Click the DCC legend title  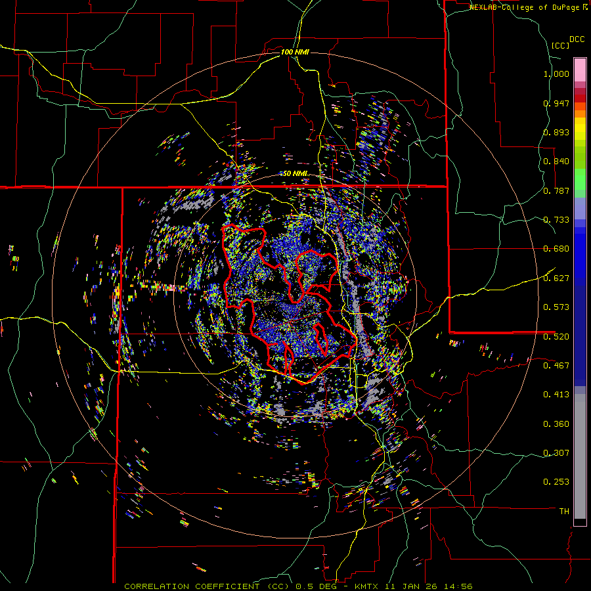pos(577,39)
